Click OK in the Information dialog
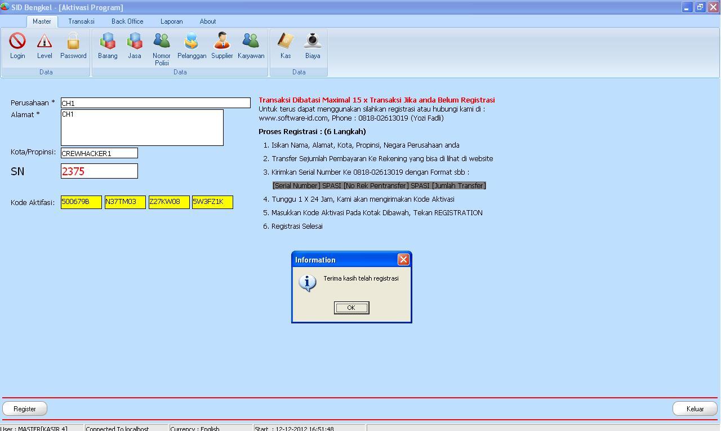 pyautogui.click(x=351, y=308)
